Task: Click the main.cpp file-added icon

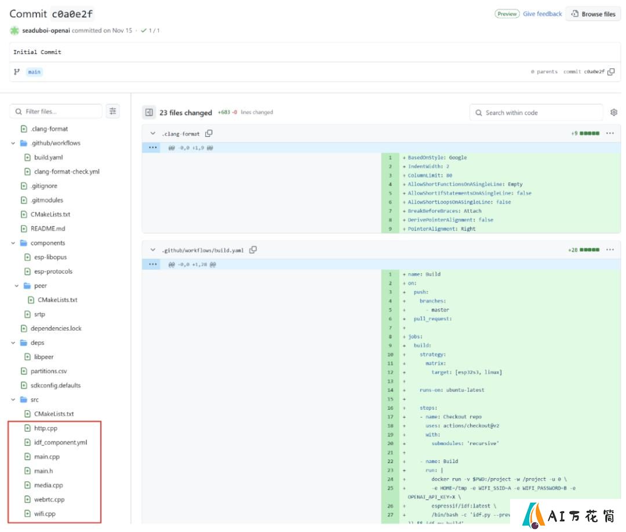Action: coord(28,457)
